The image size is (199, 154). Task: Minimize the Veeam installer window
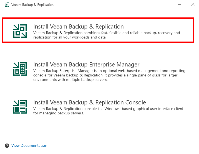pyautogui.click(x=180, y=4)
